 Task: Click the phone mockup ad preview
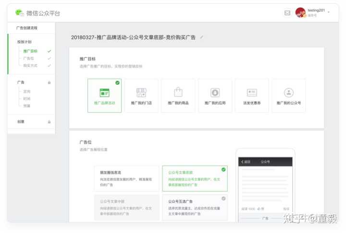(265, 186)
